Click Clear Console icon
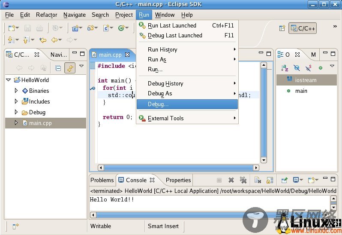The width and height of the screenshot is (342, 235). [x=258, y=180]
